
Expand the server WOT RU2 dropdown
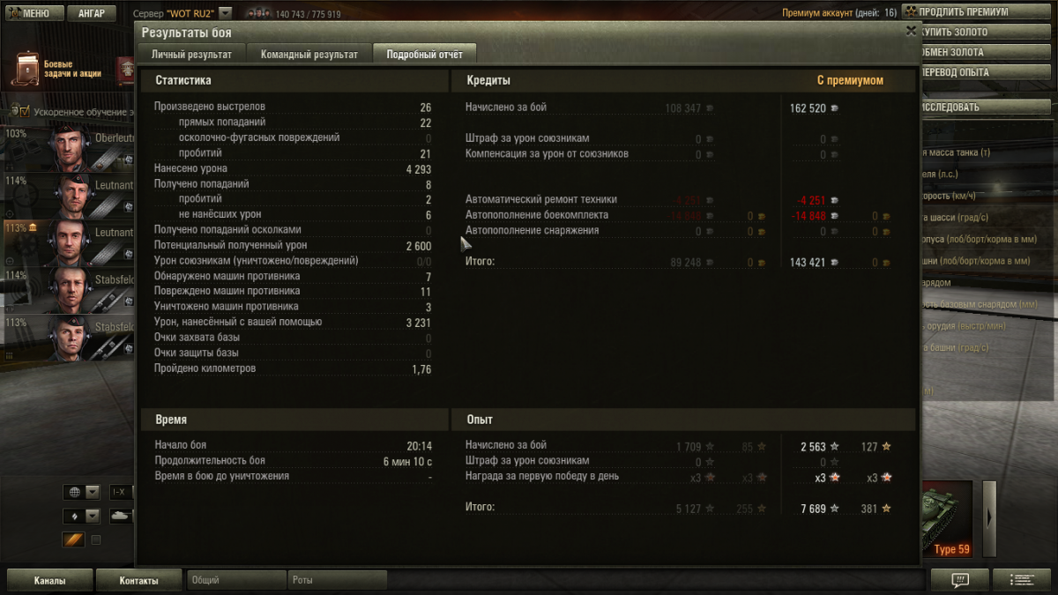(225, 13)
